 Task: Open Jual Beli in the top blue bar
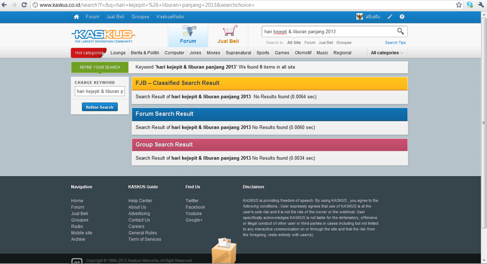[115, 17]
